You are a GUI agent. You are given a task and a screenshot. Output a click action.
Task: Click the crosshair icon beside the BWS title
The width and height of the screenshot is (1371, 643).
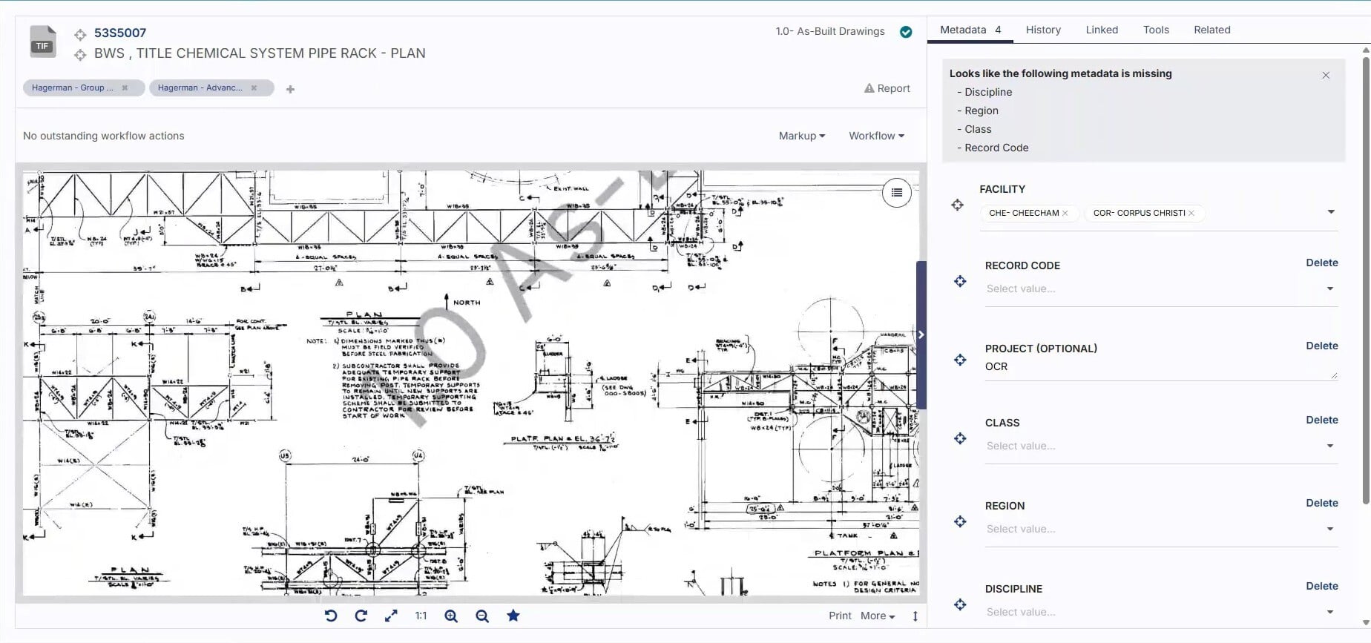(80, 54)
